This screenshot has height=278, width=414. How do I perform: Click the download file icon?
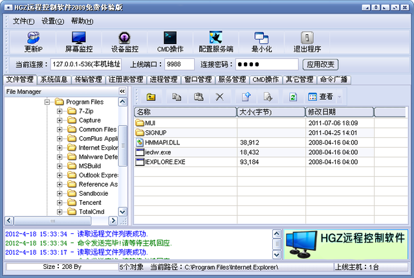(x=268, y=97)
